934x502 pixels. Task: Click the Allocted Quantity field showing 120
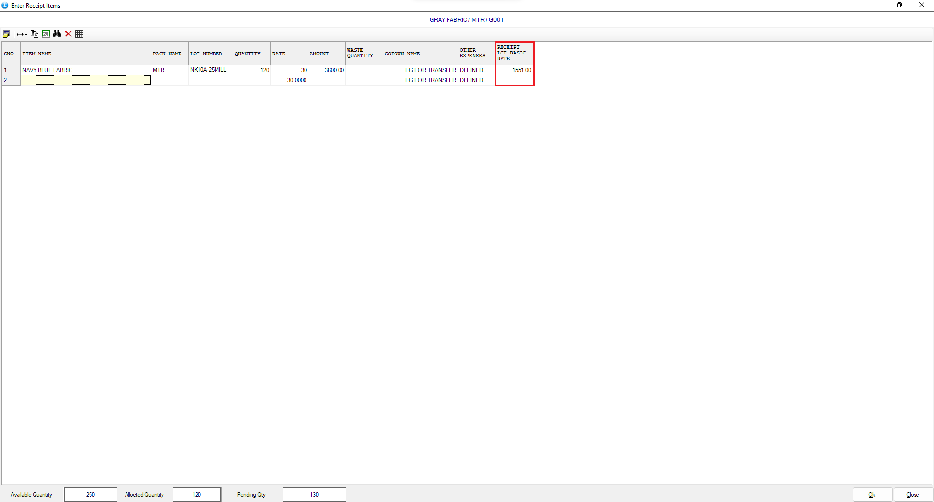click(197, 495)
